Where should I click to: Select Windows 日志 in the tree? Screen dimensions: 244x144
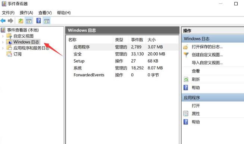(26, 42)
